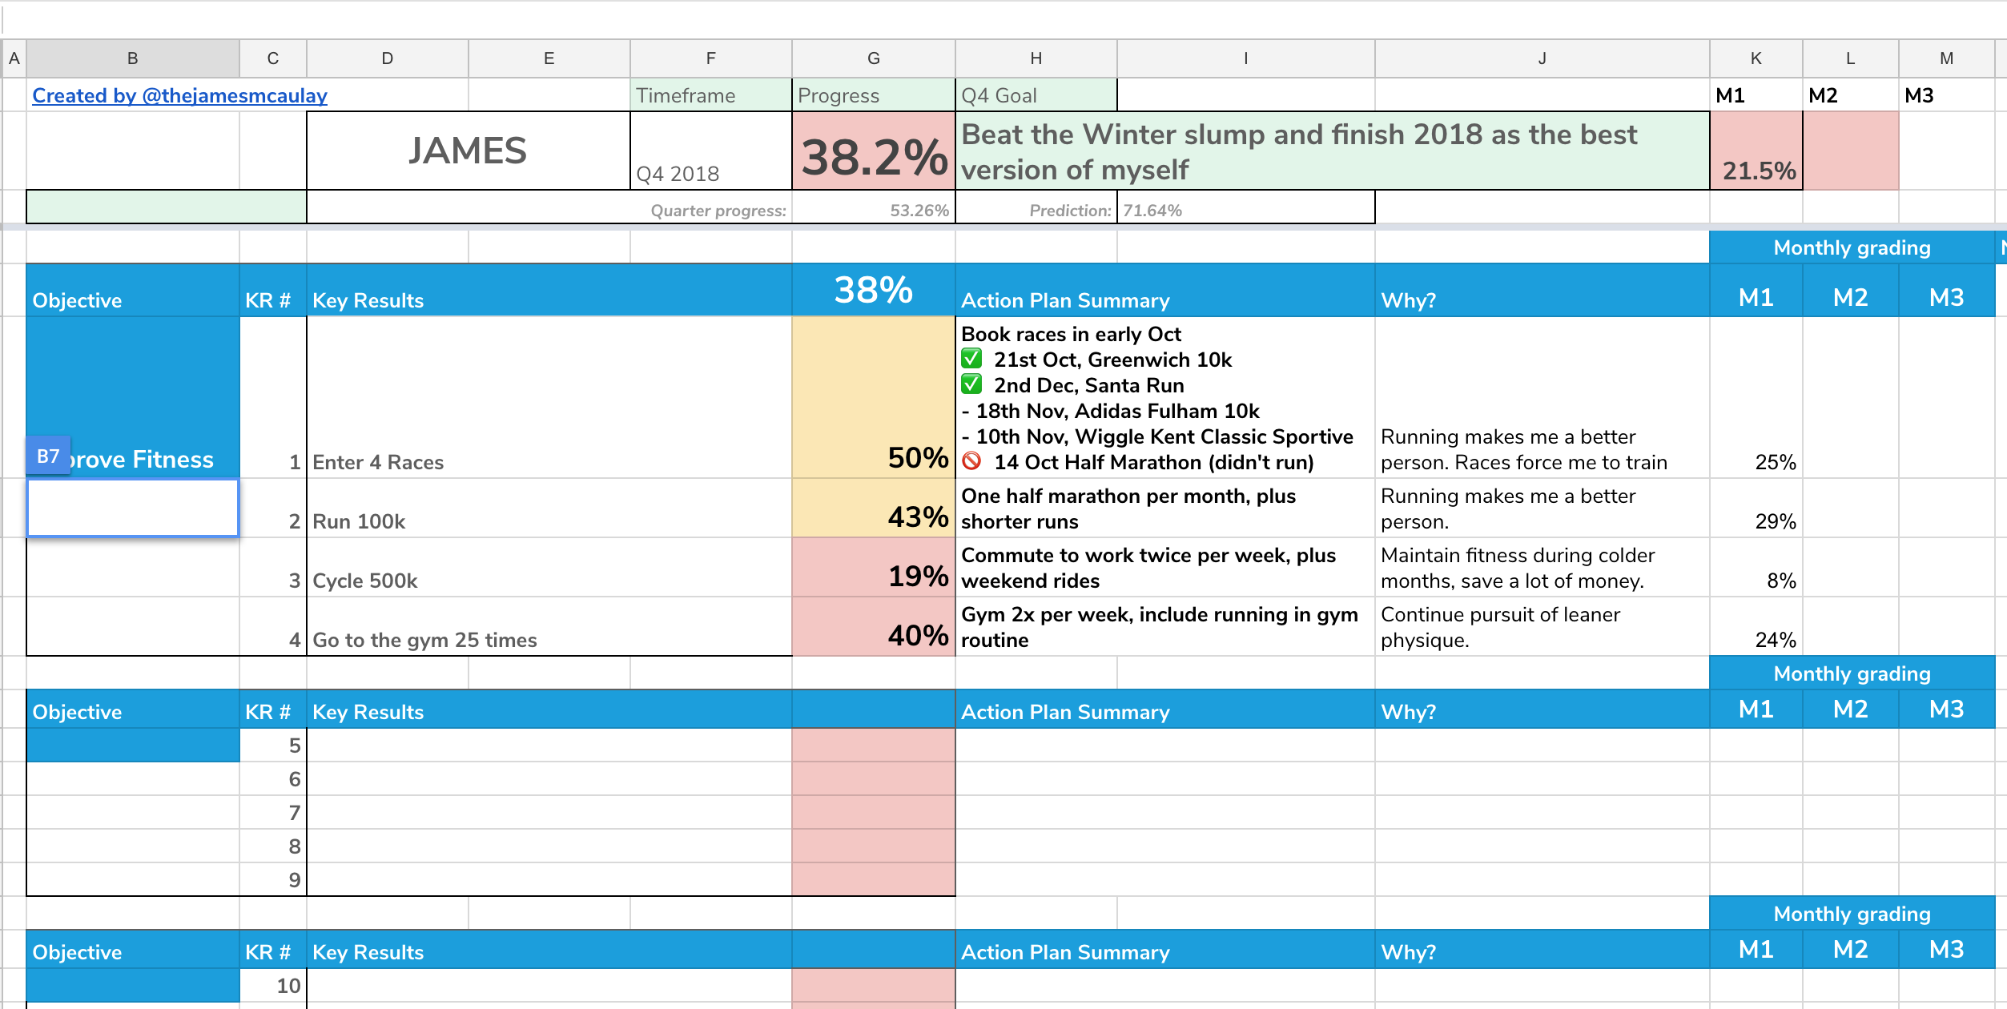Click KR number 5 cell
2007x1009 pixels.
coord(273,746)
